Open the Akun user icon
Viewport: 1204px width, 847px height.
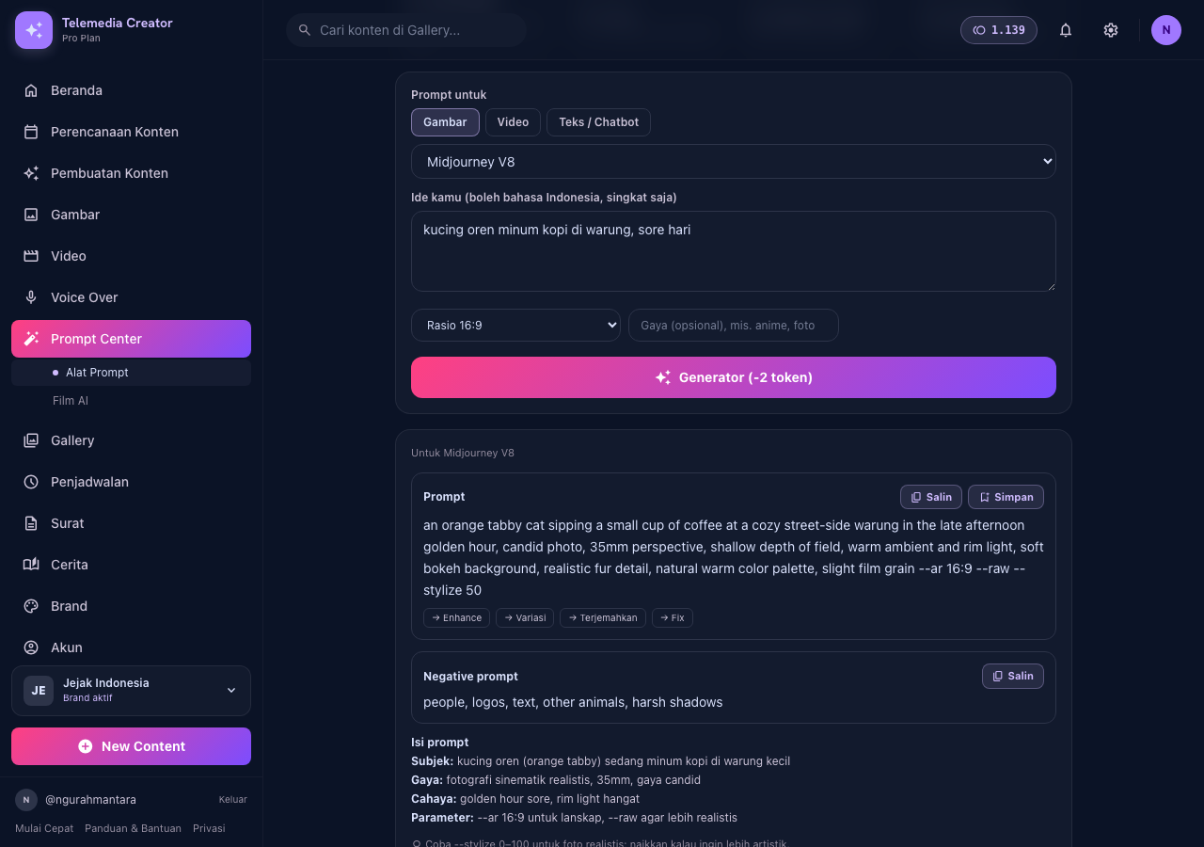[x=31, y=647]
